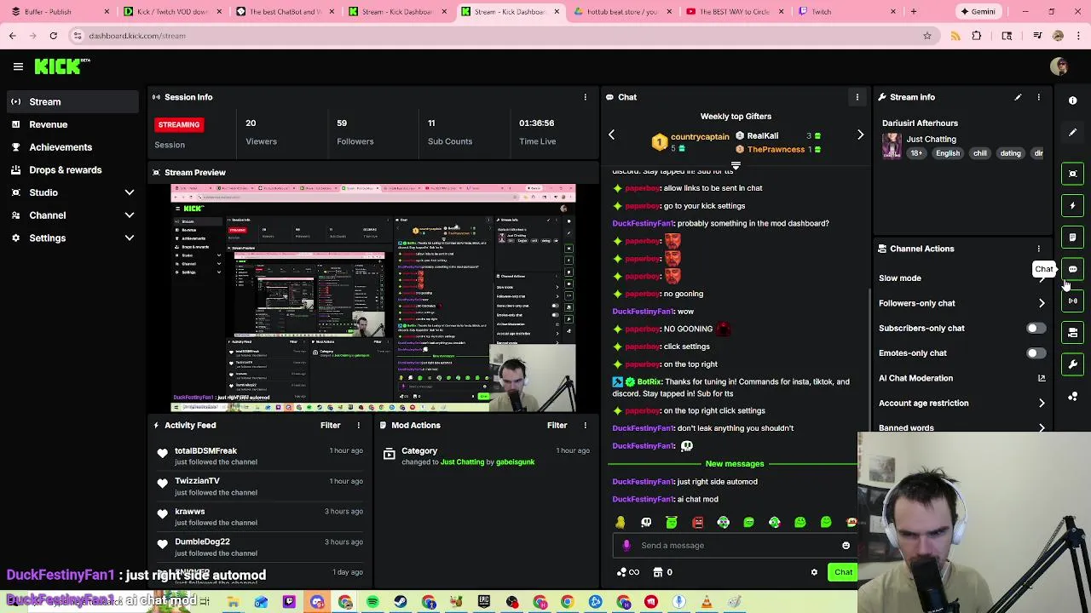Click the purple microphone icon in chat input
The width and height of the screenshot is (1091, 613).
[626, 546]
